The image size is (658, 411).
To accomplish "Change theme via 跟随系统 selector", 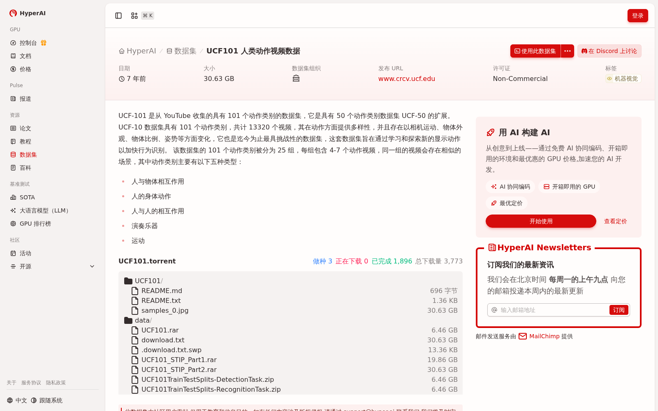I will coord(46,400).
